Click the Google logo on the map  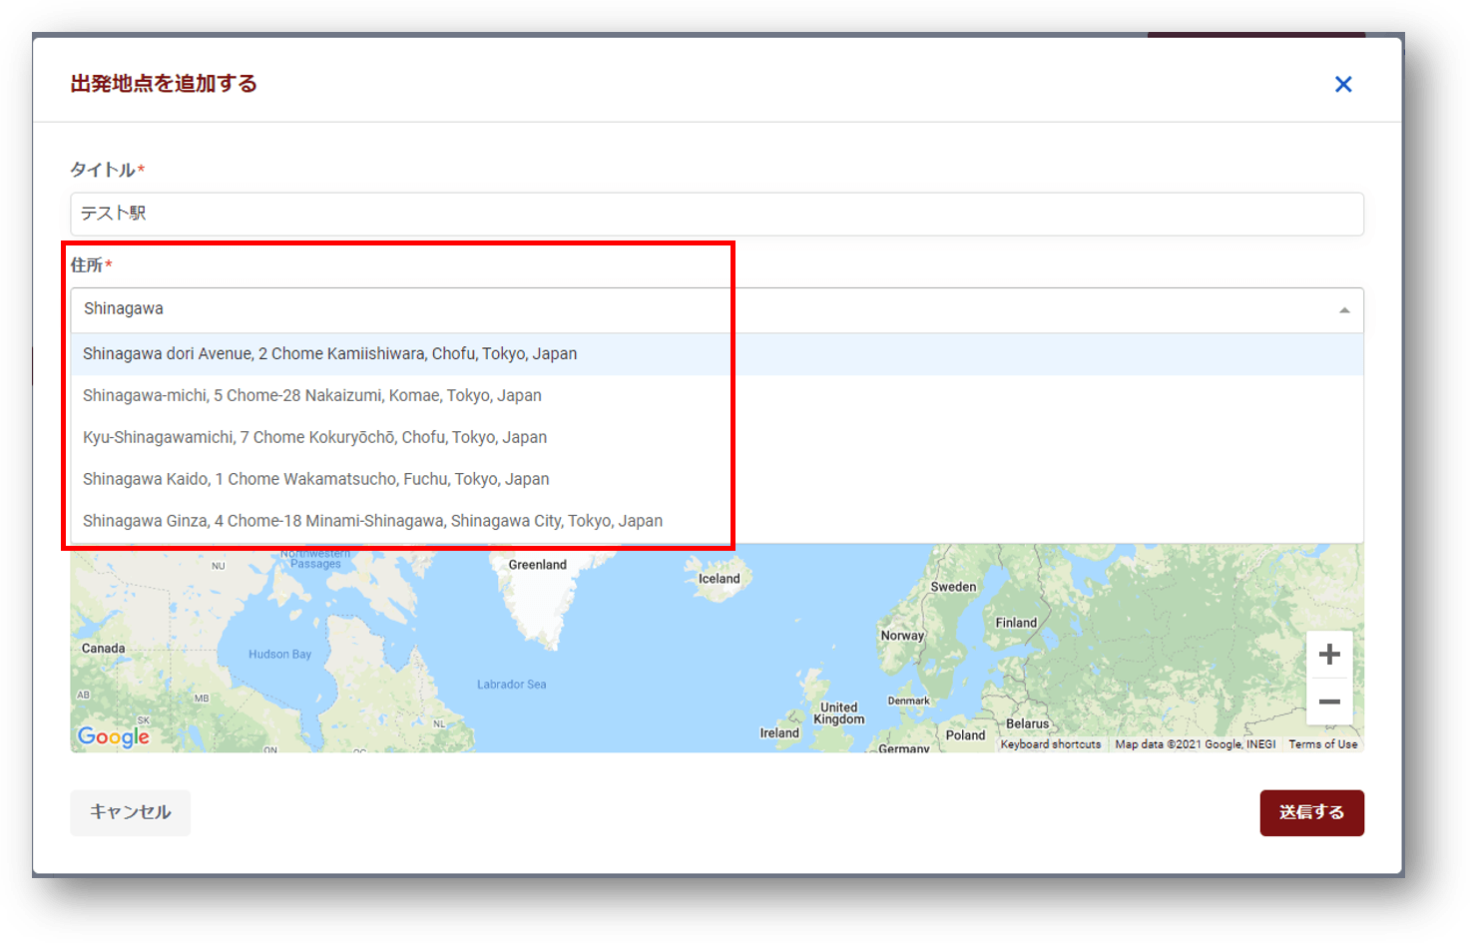tap(114, 736)
